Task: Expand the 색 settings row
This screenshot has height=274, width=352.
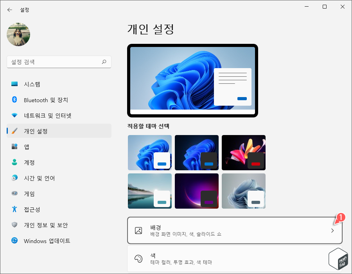Action: click(235, 258)
